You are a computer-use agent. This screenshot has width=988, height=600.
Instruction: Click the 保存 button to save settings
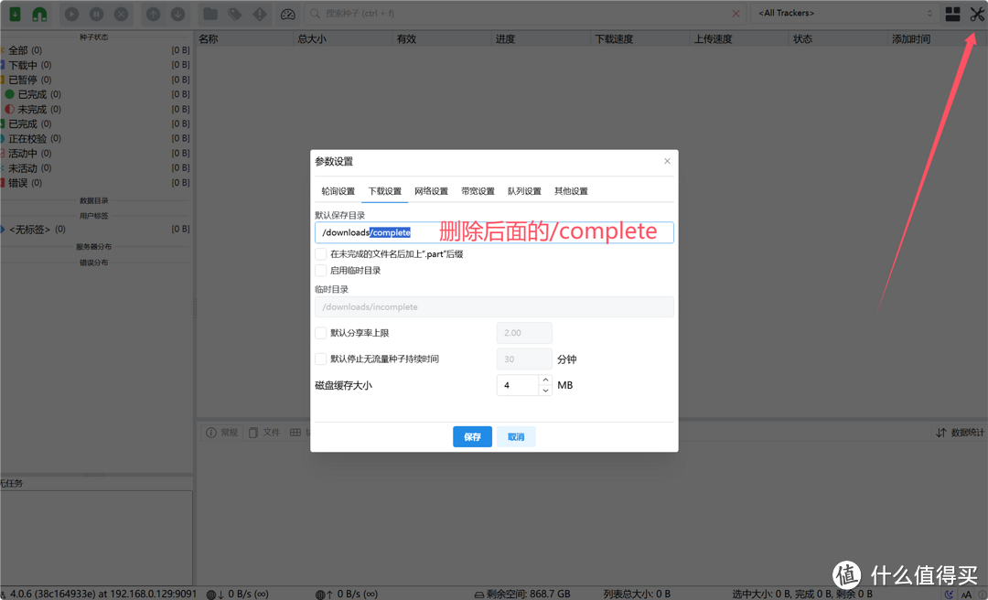coord(472,436)
